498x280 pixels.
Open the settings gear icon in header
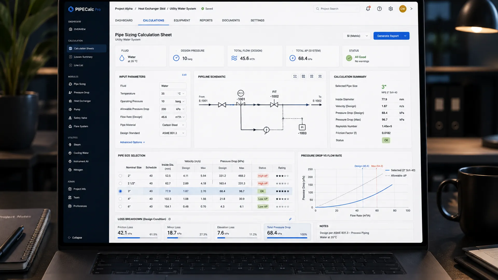pyautogui.click(x=391, y=9)
